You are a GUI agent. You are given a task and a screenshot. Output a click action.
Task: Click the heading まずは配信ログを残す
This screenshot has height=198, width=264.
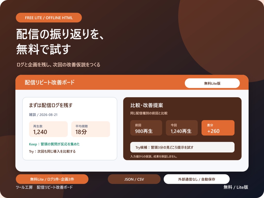[51, 105]
